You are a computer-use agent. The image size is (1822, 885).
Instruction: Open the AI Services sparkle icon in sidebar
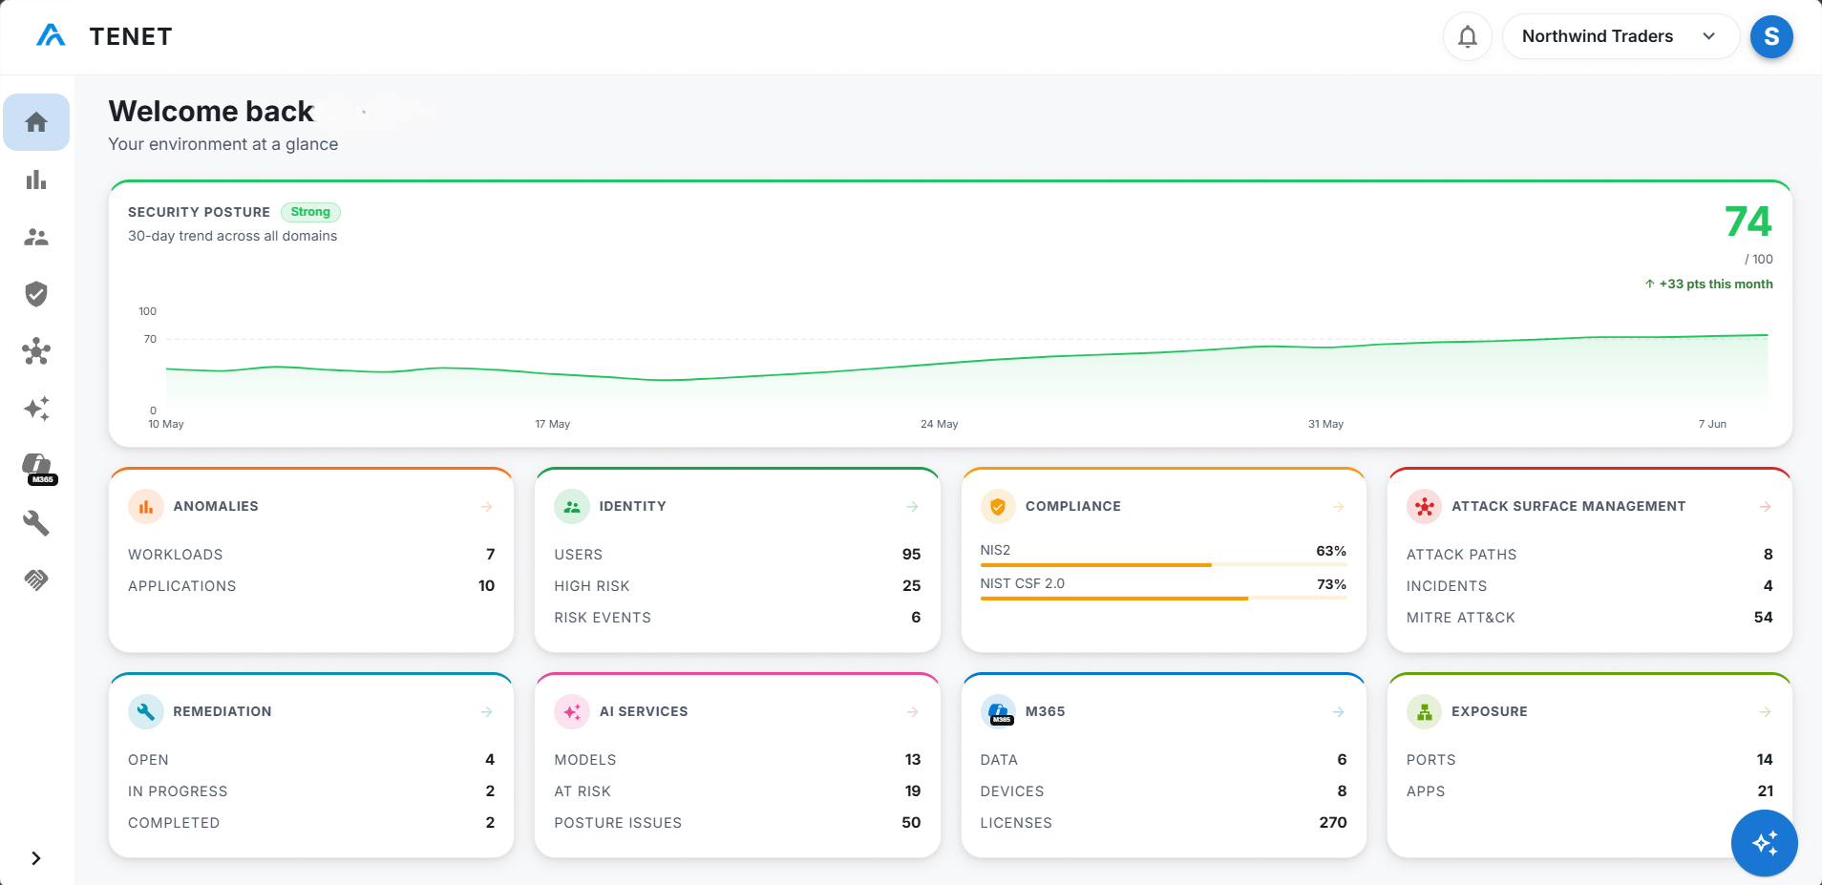point(36,409)
